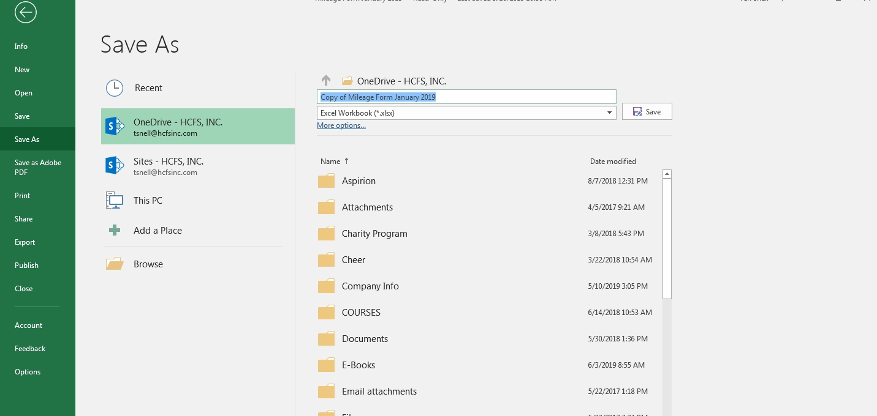The image size is (877, 416).
Task: Select Save as Adobe PDF option
Action: (38, 168)
